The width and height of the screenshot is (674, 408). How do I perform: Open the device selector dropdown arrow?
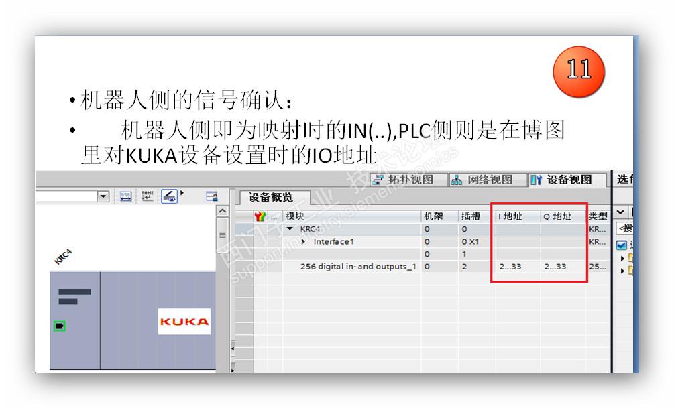pos(103,196)
